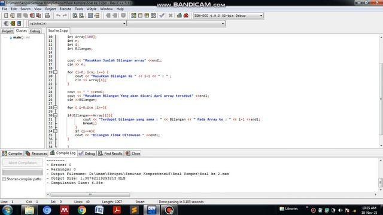Click the Open file toolbar icon
The image size is (383, 215).
(x=12, y=16)
